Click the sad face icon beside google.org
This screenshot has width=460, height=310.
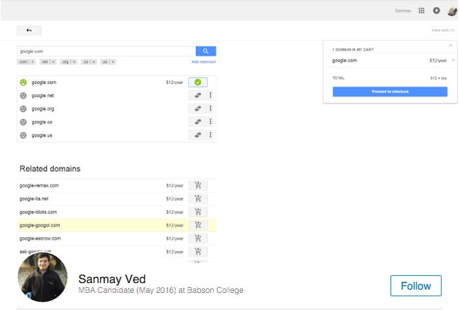pos(23,109)
